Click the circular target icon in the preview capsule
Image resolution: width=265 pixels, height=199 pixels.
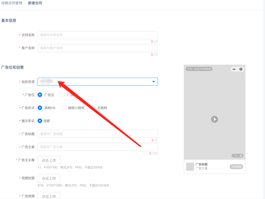(x=241, y=69)
